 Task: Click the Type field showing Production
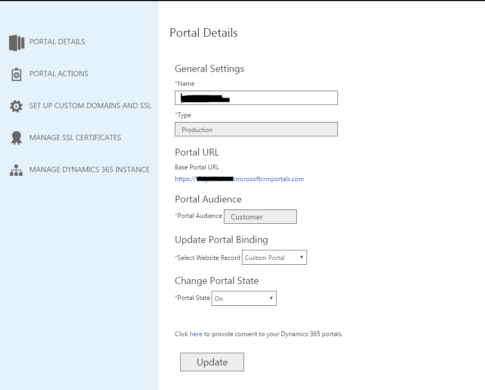tap(256, 129)
